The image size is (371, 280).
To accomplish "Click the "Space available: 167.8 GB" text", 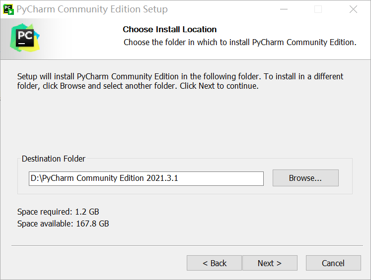I will [63, 224].
